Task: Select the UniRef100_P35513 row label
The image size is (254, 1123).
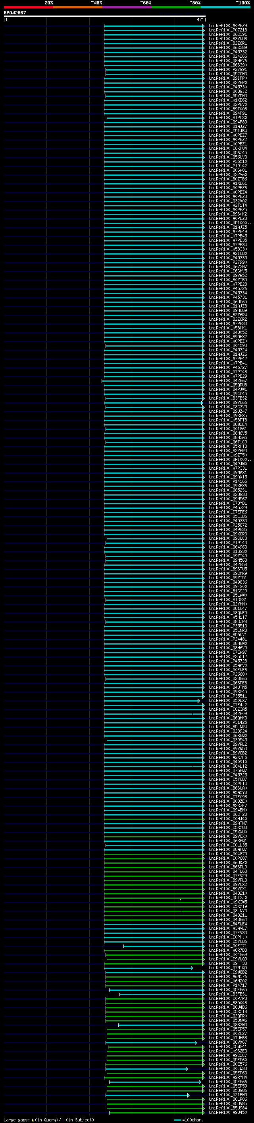Action: coord(228,626)
